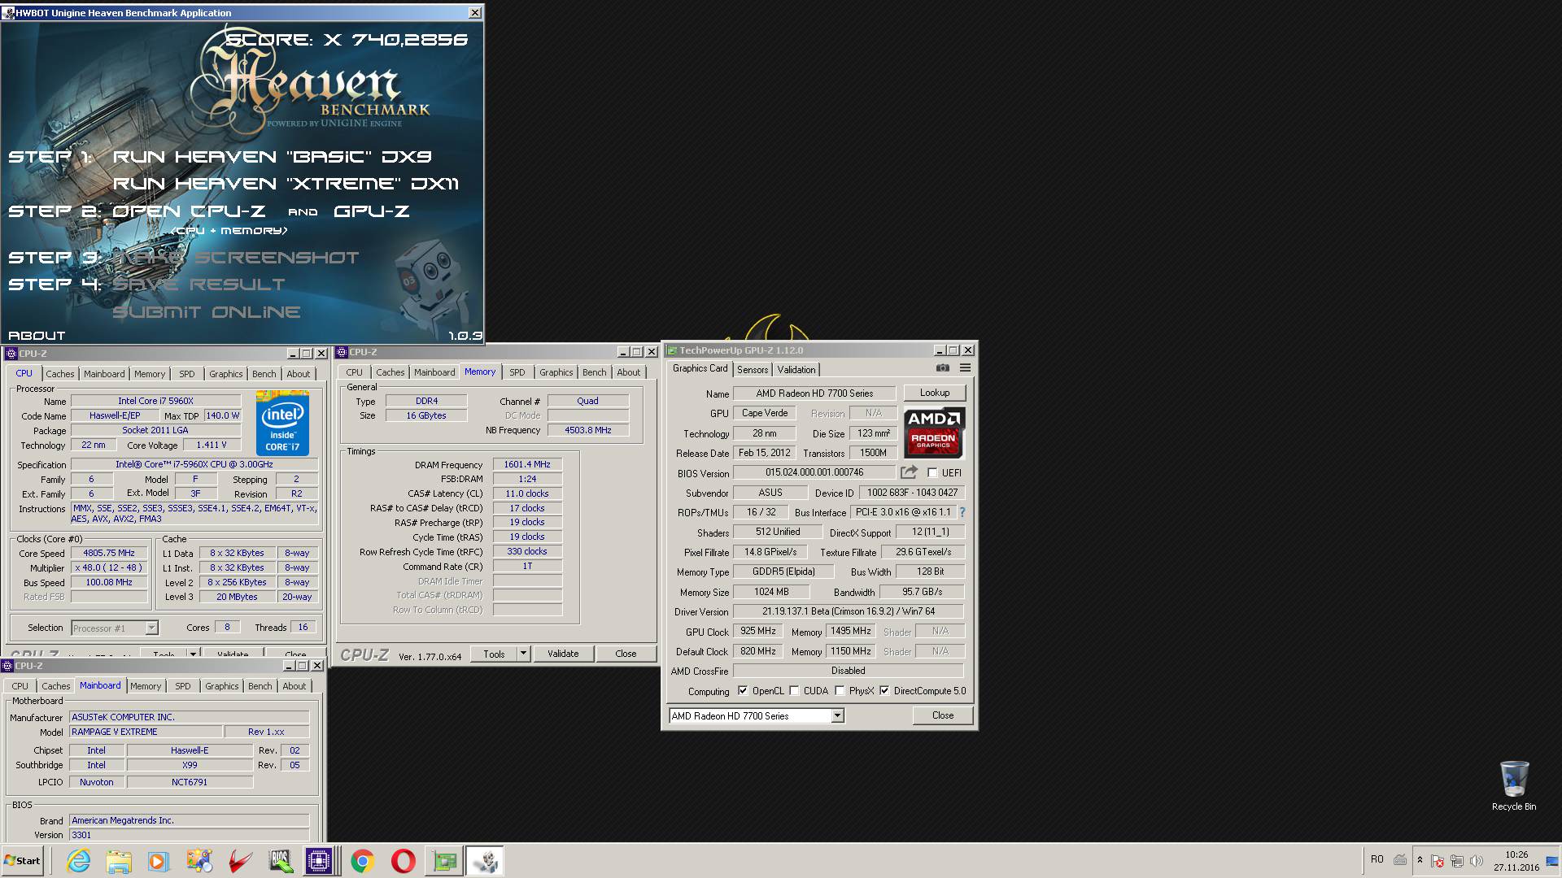This screenshot has width=1562, height=878.
Task: Click the volume speaker tray icon
Action: click(1477, 861)
